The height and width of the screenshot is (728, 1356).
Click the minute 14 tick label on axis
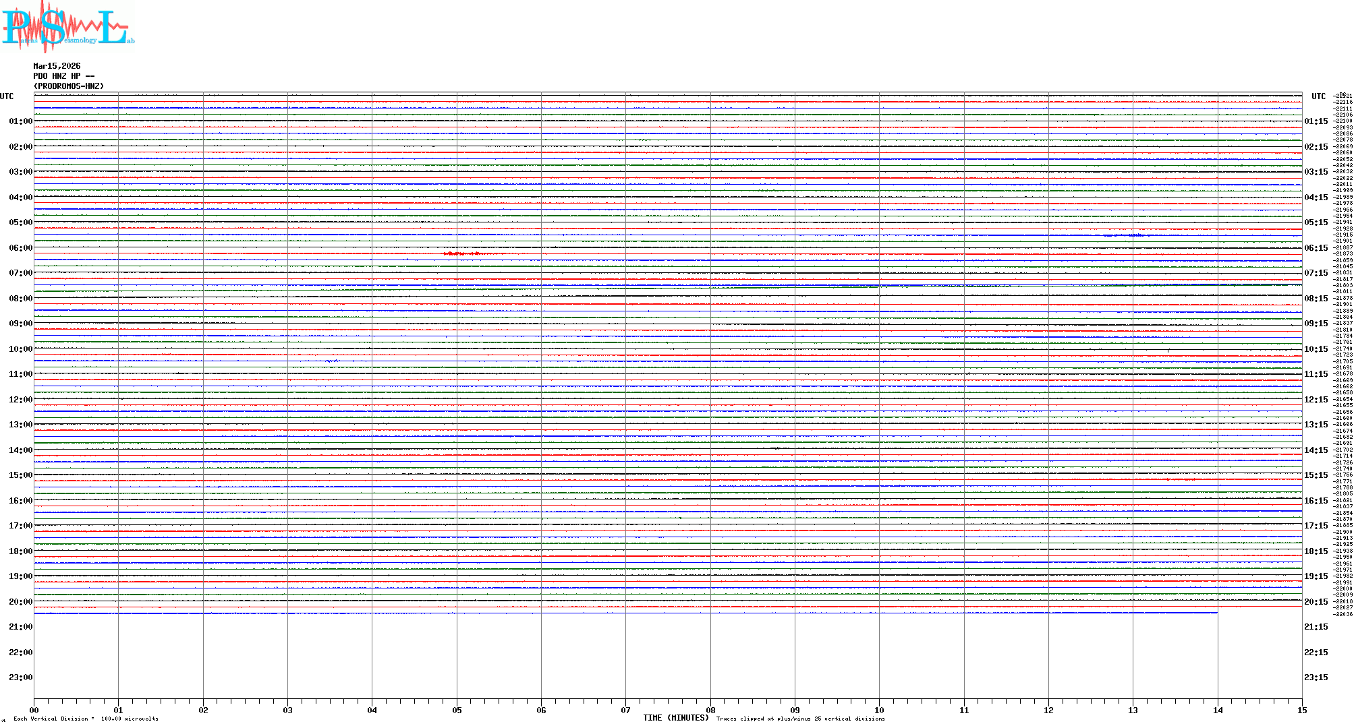[x=1218, y=710]
